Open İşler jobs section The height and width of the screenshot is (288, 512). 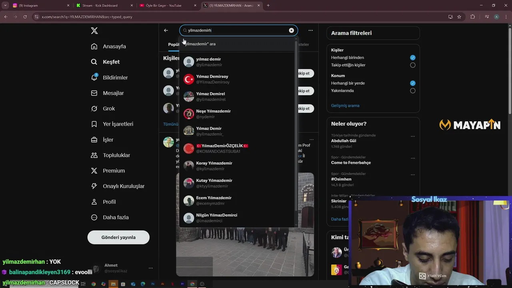[x=102, y=140]
